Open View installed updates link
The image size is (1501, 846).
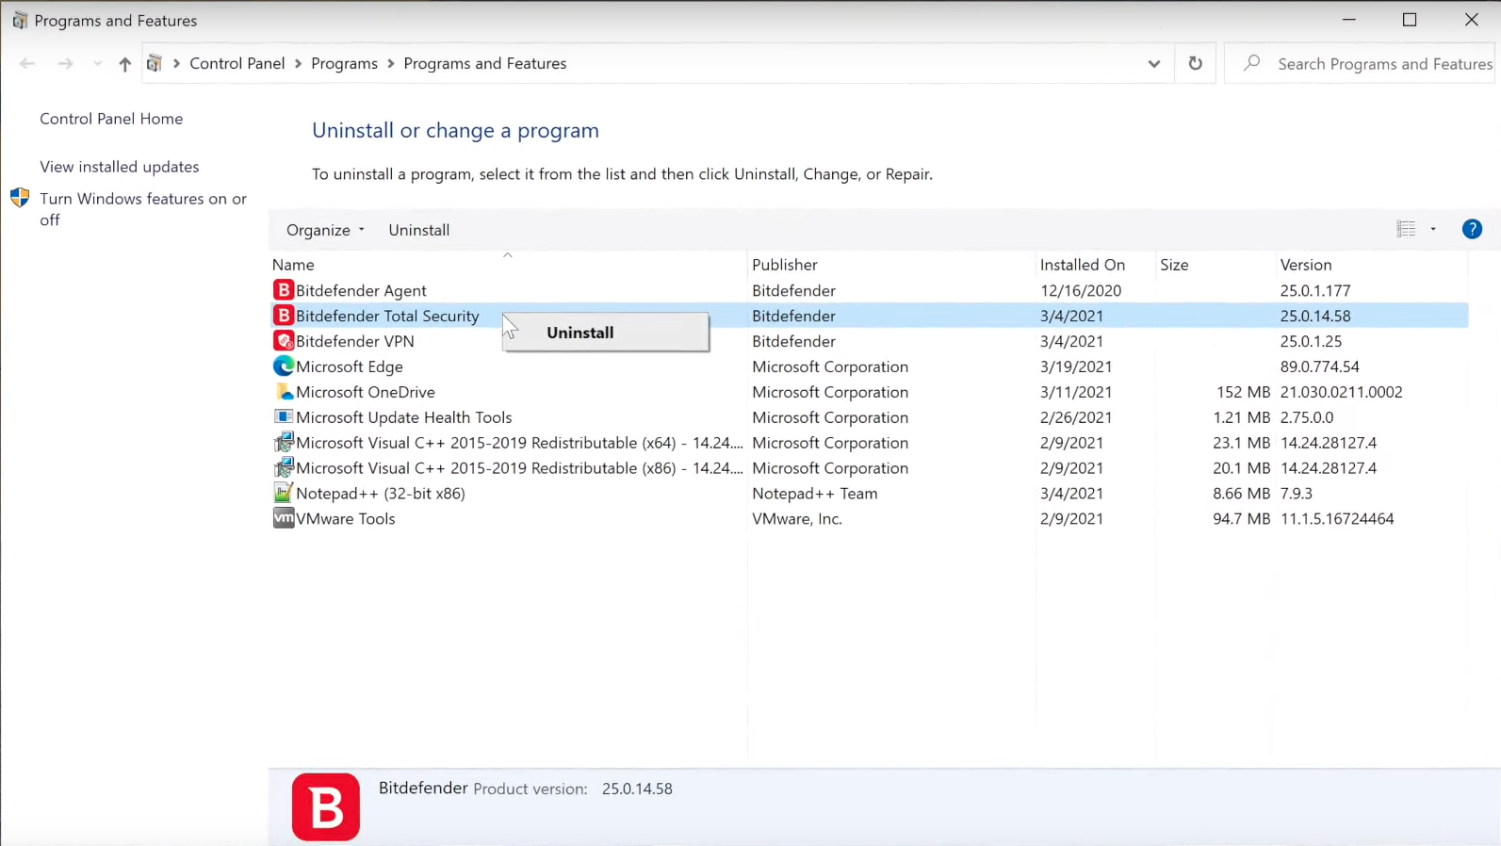coord(120,167)
